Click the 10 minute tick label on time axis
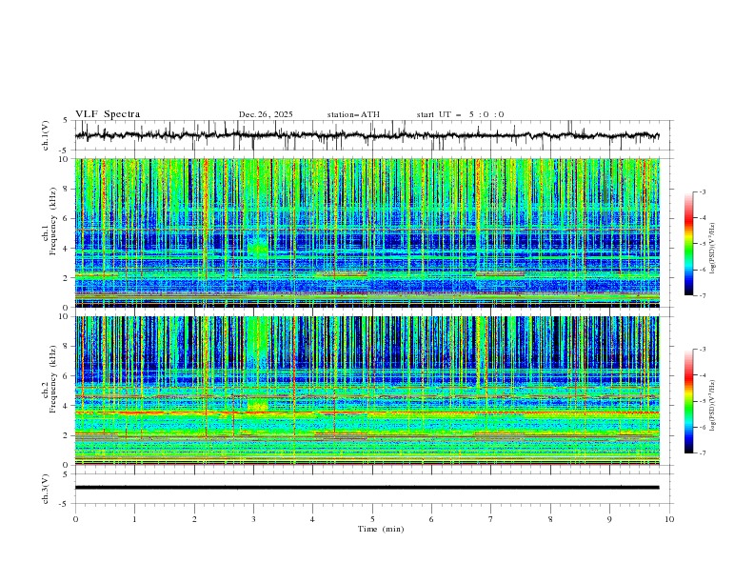The image size is (754, 583). tap(669, 519)
